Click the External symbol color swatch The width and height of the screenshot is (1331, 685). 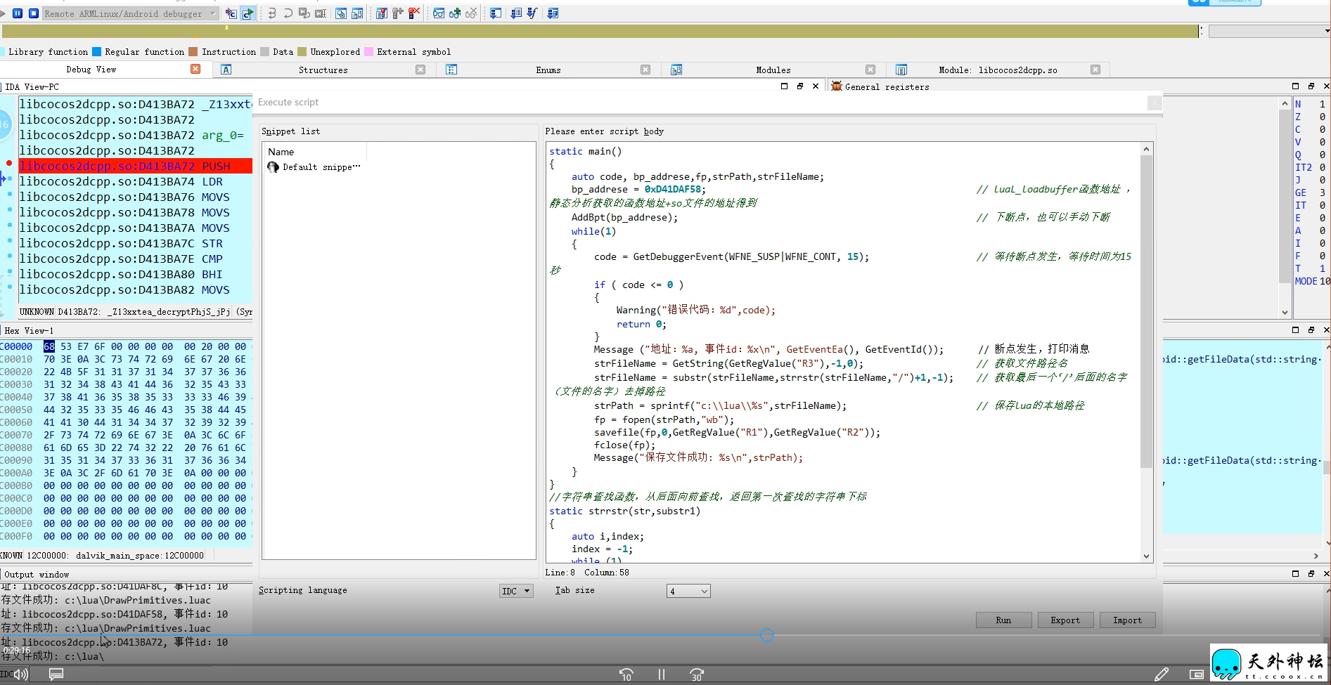tap(368, 52)
